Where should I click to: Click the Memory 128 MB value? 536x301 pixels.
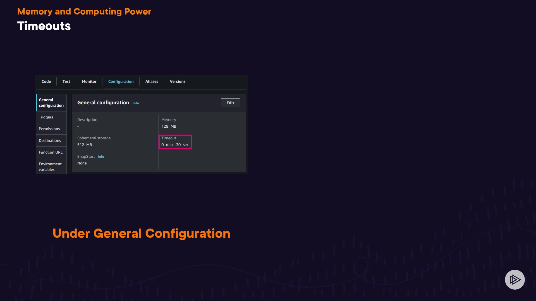(x=169, y=126)
